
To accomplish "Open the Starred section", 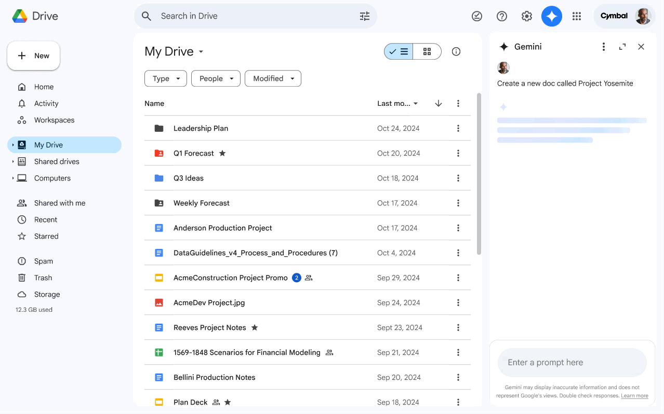I will pos(46,236).
